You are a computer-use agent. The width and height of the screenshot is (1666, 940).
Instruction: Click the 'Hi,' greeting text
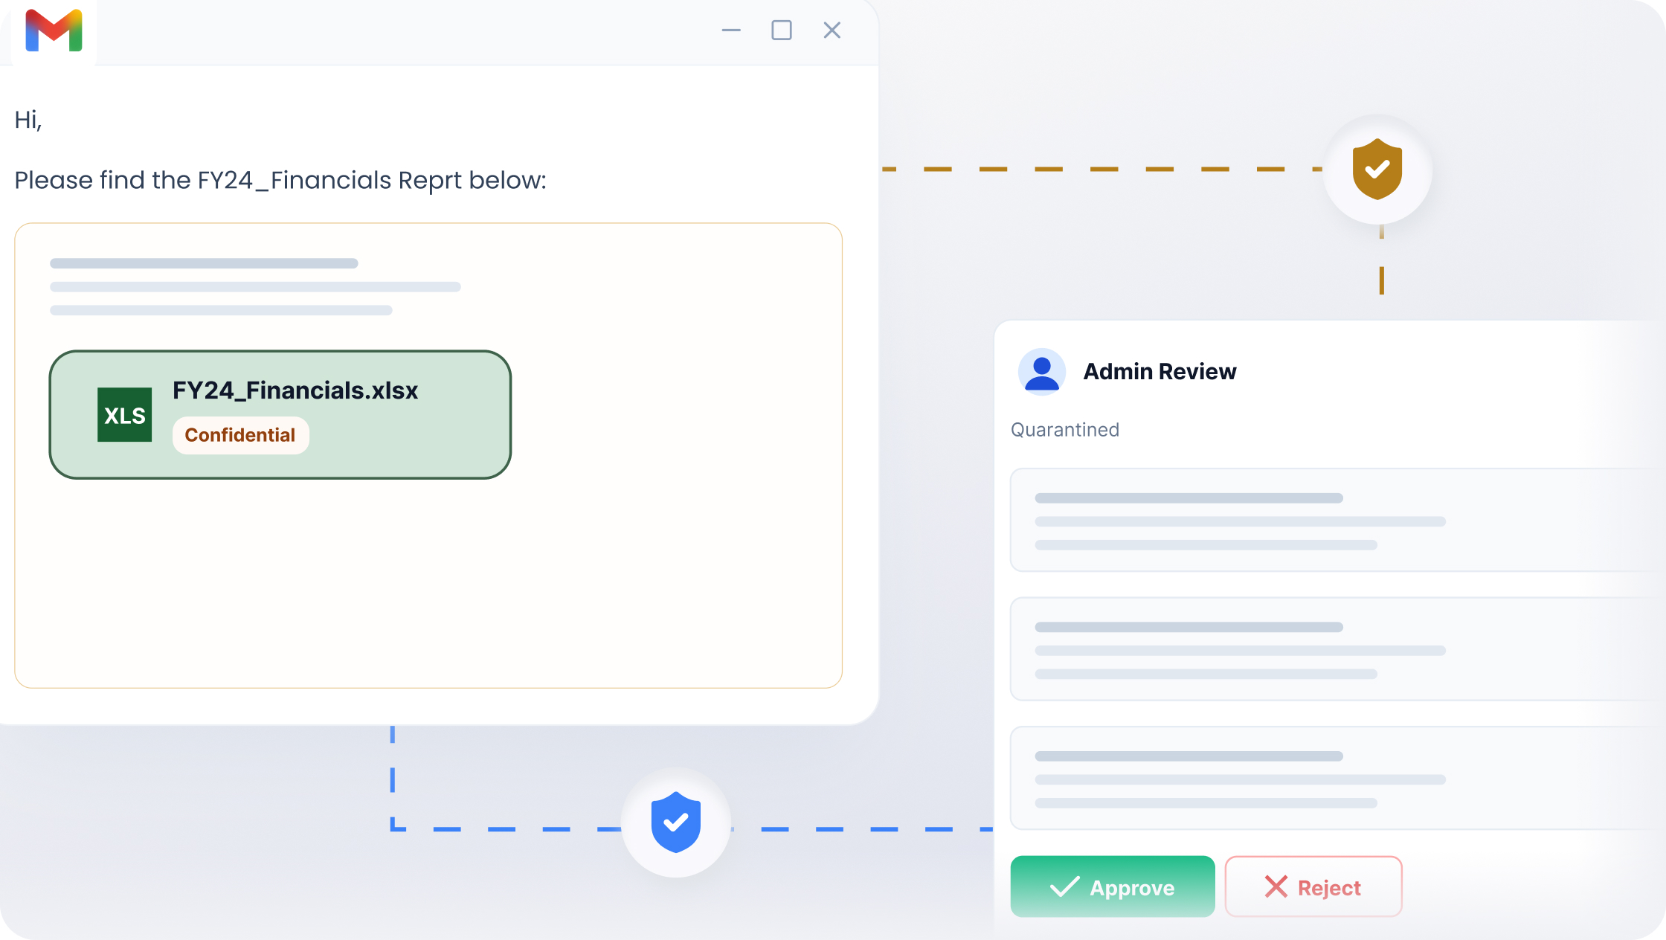point(28,120)
